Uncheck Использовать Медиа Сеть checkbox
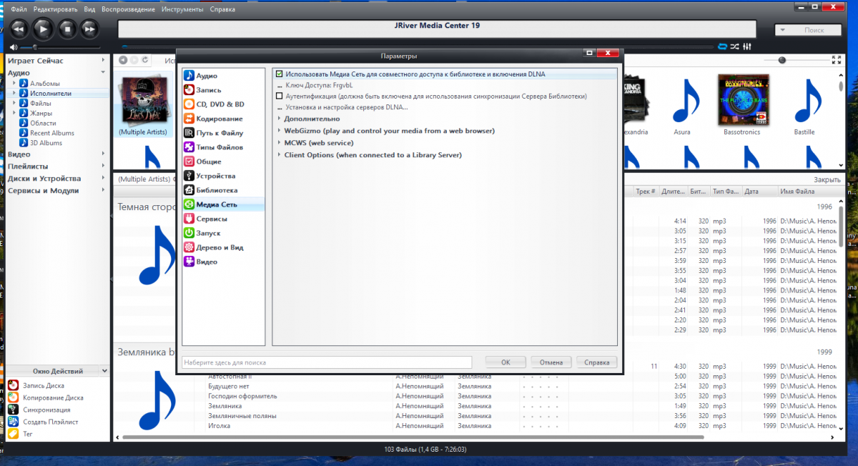This screenshot has height=466, width=858. (280, 74)
